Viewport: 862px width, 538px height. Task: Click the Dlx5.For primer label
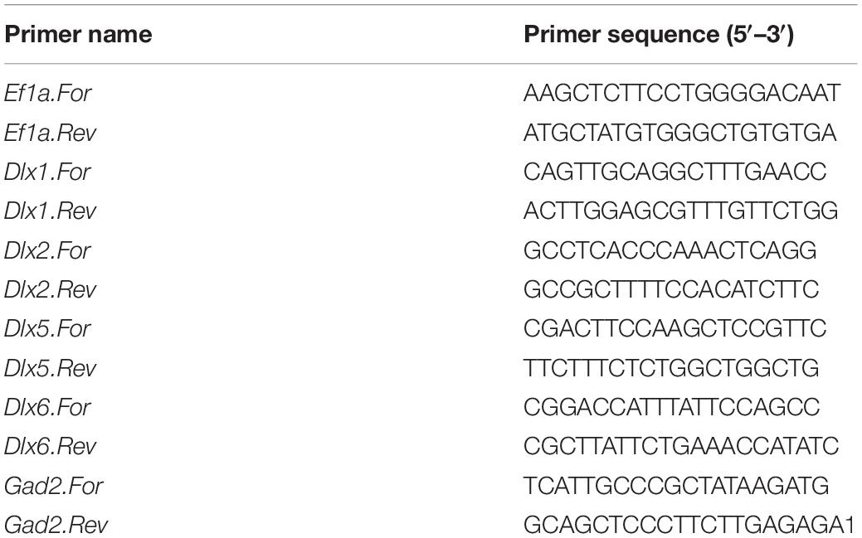coord(48,328)
